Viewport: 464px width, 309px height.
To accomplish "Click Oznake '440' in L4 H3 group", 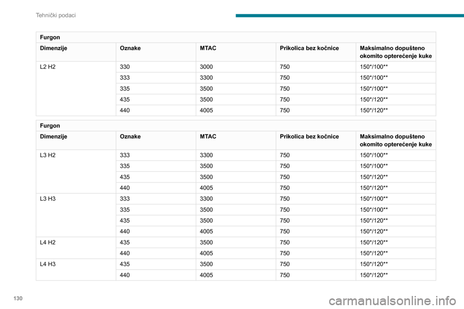I will pos(125,275).
